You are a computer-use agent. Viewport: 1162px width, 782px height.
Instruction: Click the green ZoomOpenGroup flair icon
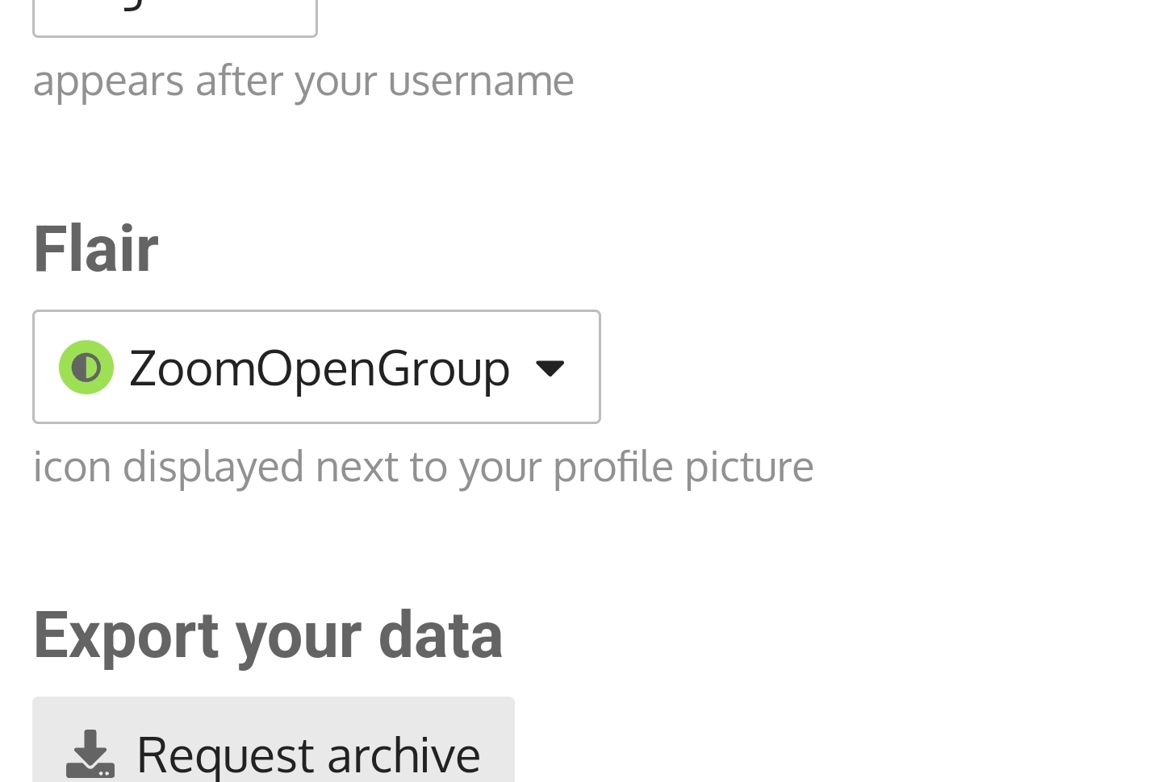[86, 368]
